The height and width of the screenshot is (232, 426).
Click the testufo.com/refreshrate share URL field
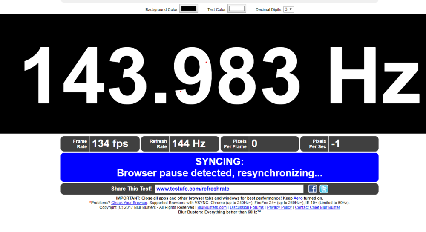pyautogui.click(x=229, y=189)
